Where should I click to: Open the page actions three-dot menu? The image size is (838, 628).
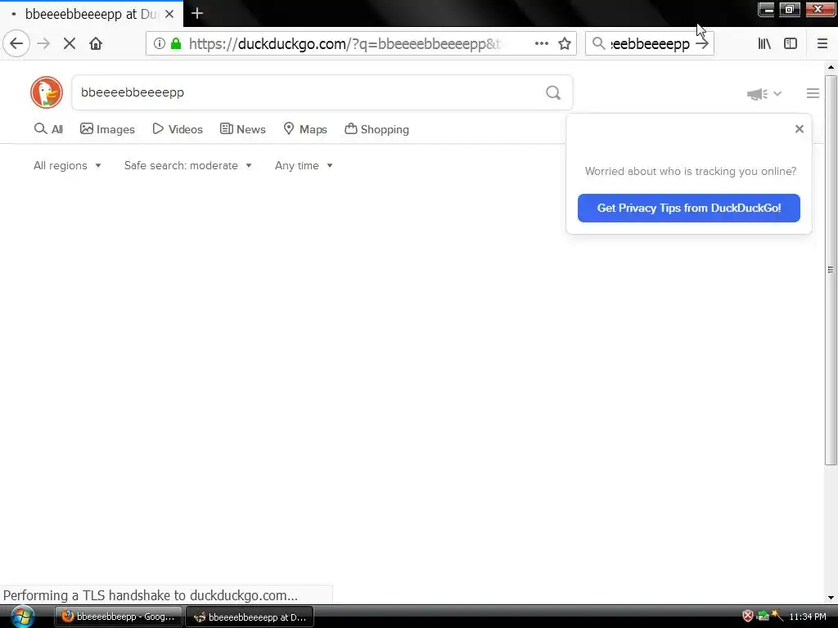point(542,43)
